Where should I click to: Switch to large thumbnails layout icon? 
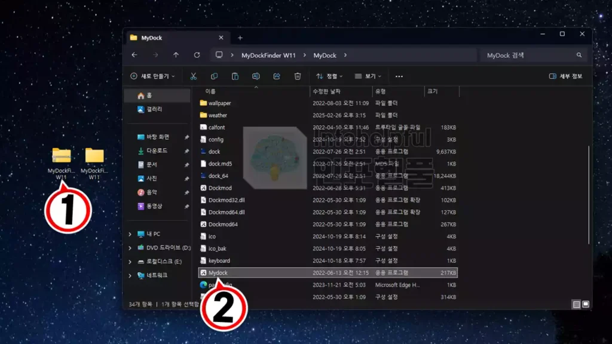[x=586, y=304]
